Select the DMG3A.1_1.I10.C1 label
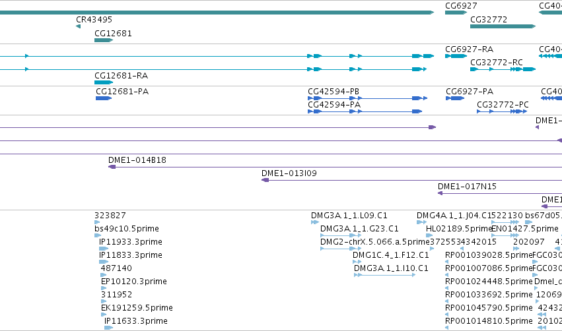Image resolution: width=562 pixels, height=331 pixels. 391,268
